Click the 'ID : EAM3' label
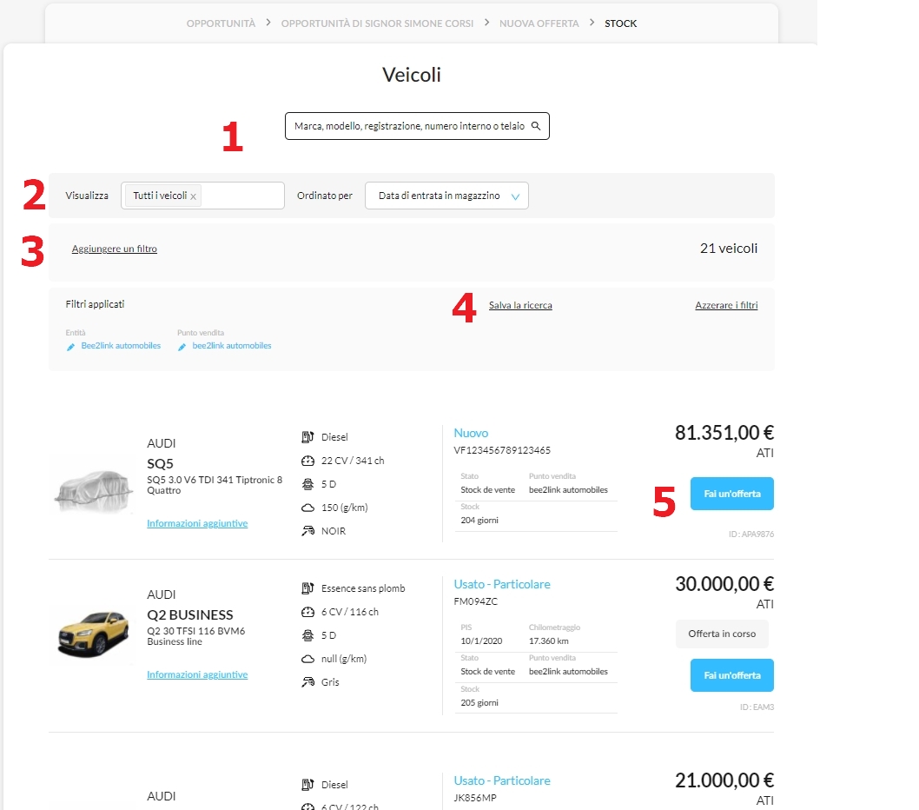 click(757, 707)
